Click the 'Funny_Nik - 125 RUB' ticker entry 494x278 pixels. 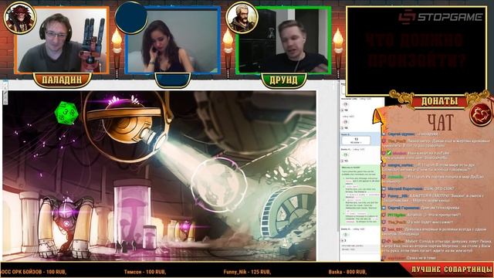tap(247, 272)
